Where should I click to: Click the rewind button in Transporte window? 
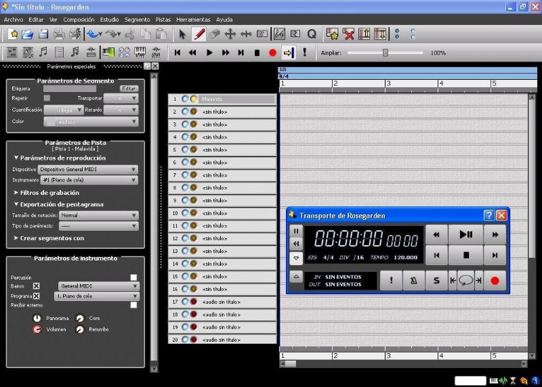click(x=436, y=235)
